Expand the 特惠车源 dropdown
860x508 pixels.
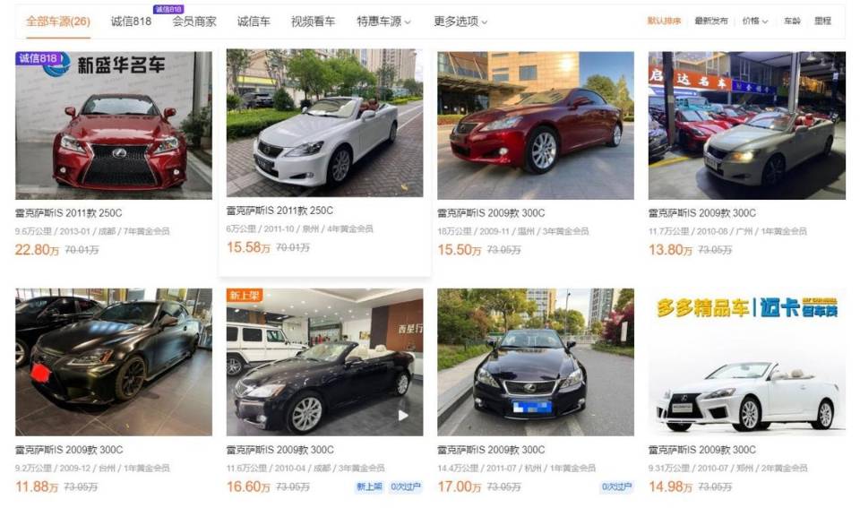pyautogui.click(x=383, y=22)
